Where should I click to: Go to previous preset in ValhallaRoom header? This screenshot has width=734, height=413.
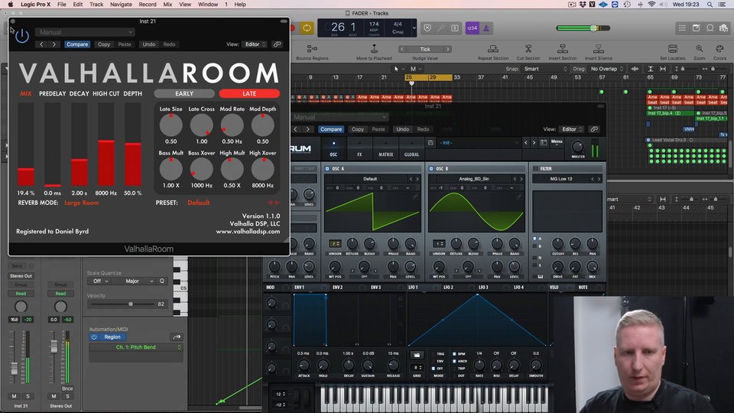coord(41,44)
